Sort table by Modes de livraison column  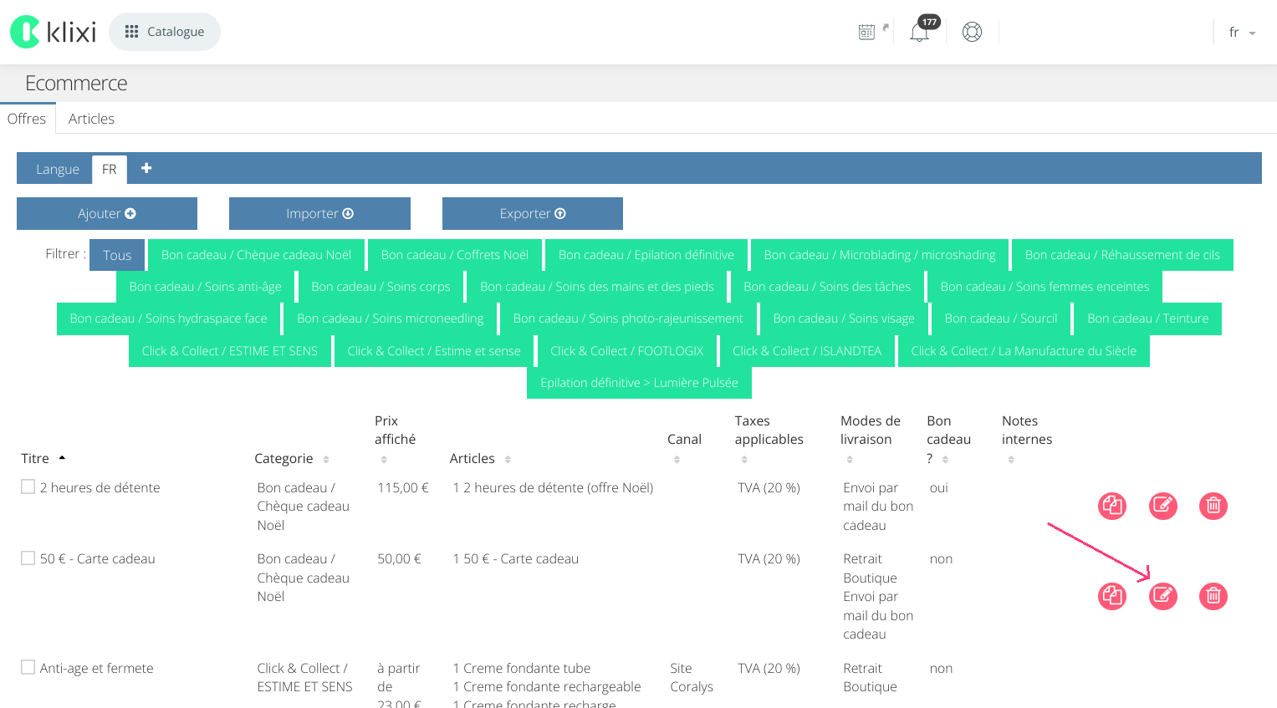tap(871, 439)
